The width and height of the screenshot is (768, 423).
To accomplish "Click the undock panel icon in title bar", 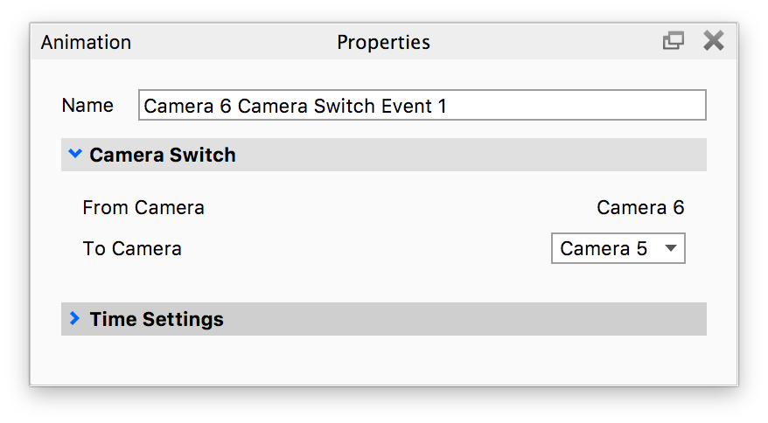I will coord(673,41).
